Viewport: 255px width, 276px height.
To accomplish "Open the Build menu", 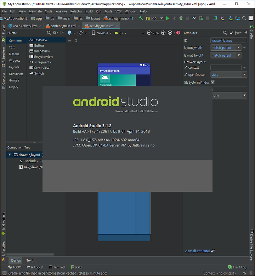I will click(x=89, y=11).
